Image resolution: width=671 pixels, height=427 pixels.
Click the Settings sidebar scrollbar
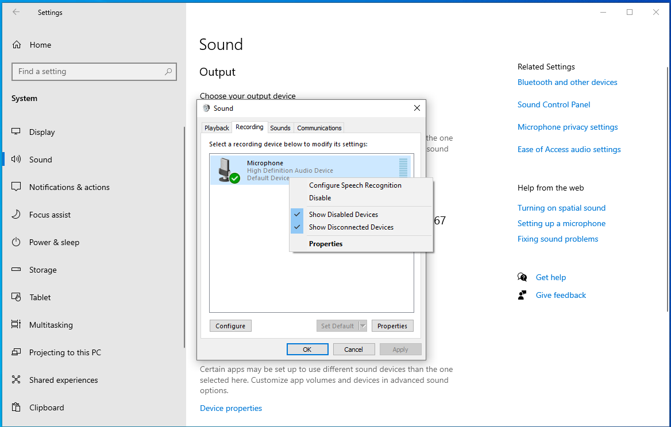[184, 237]
